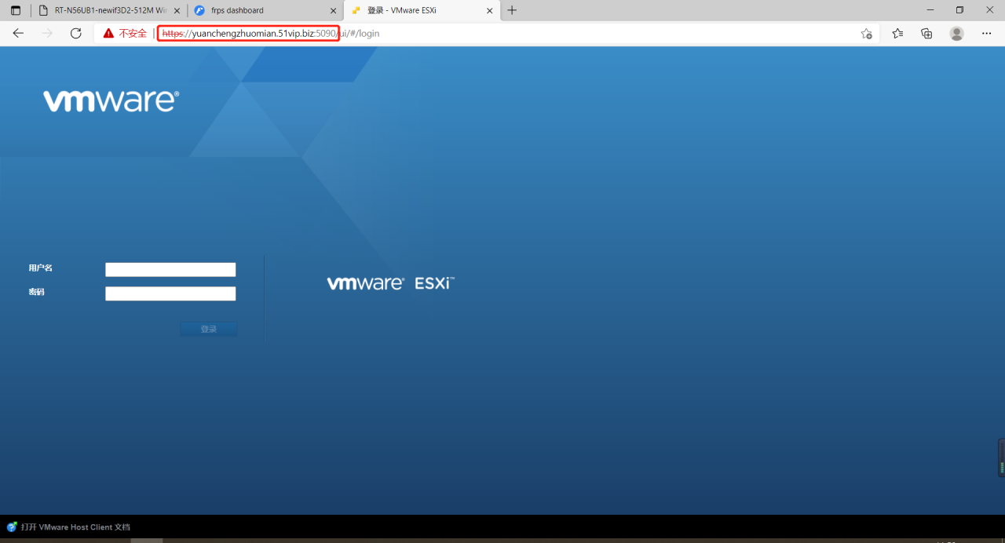This screenshot has width=1005, height=543.
Task: Click the browser back arrow
Action: pos(18,34)
